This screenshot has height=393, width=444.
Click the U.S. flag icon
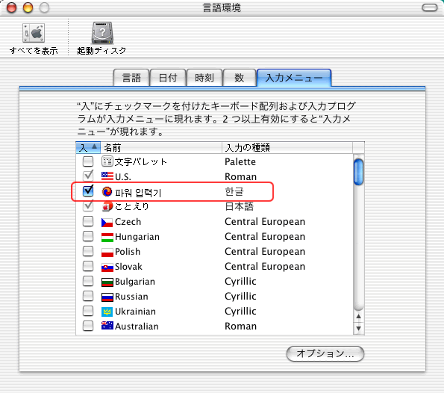[x=107, y=176]
